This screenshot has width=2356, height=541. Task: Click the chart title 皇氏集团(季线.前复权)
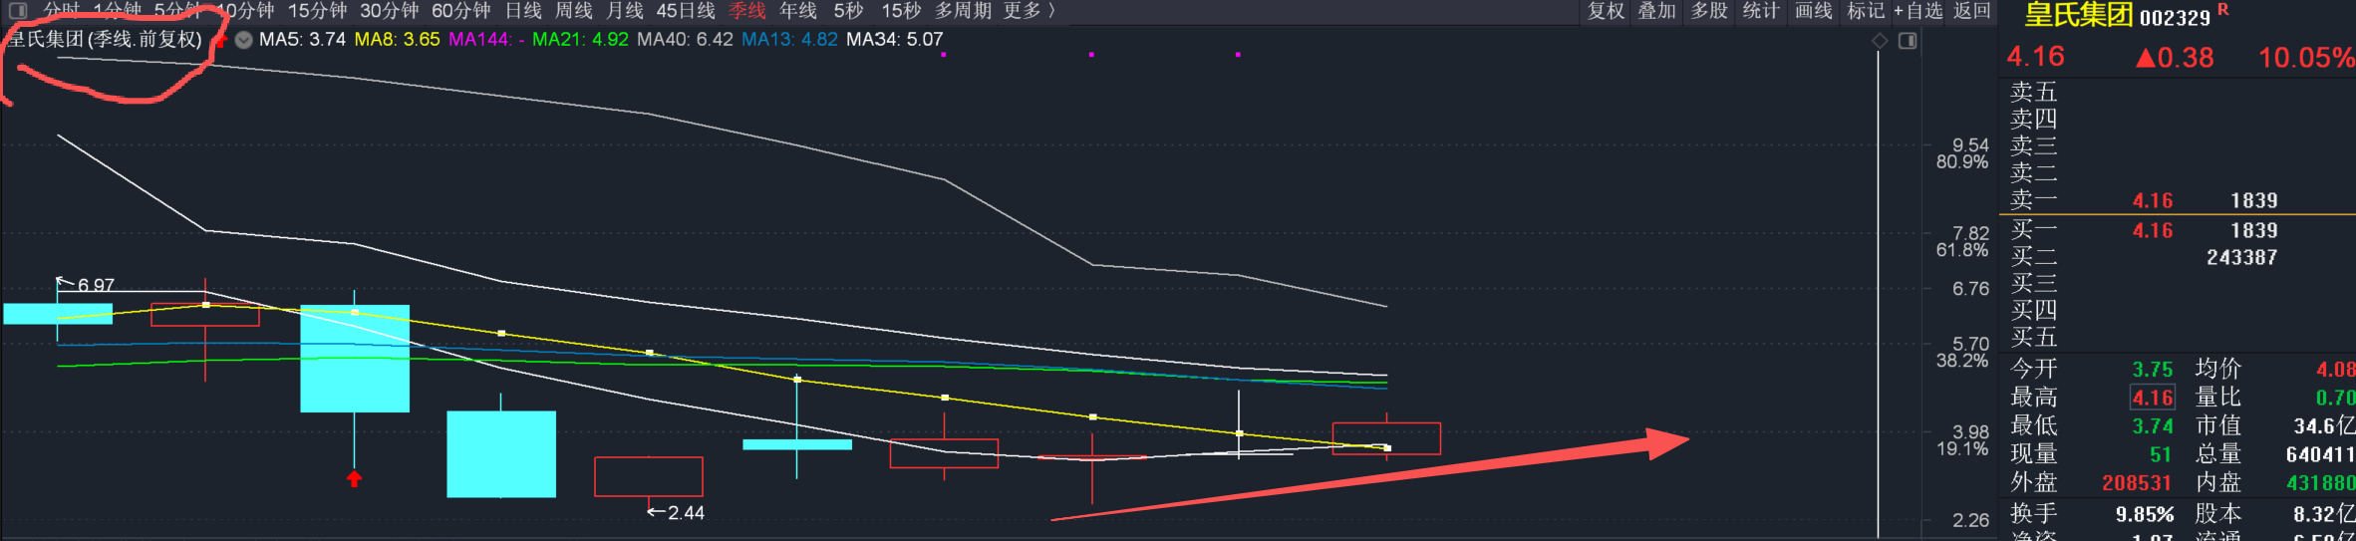(105, 40)
